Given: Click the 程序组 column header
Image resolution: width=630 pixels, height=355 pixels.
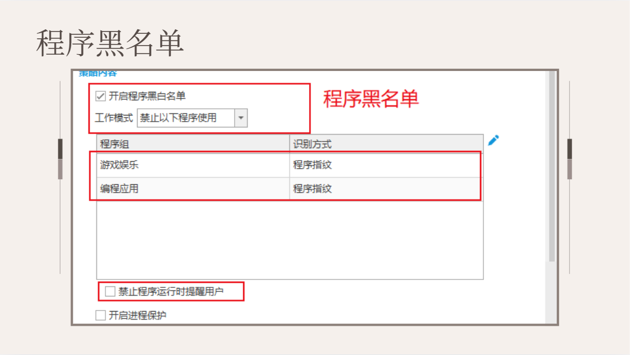Looking at the screenshot, I should (x=193, y=144).
